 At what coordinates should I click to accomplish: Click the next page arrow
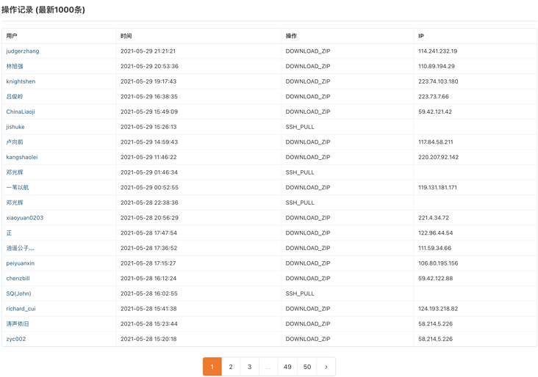[x=326, y=367]
